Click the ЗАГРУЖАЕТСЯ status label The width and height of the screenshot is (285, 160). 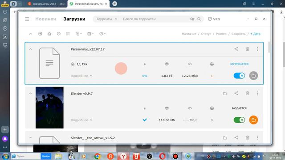(x=239, y=64)
